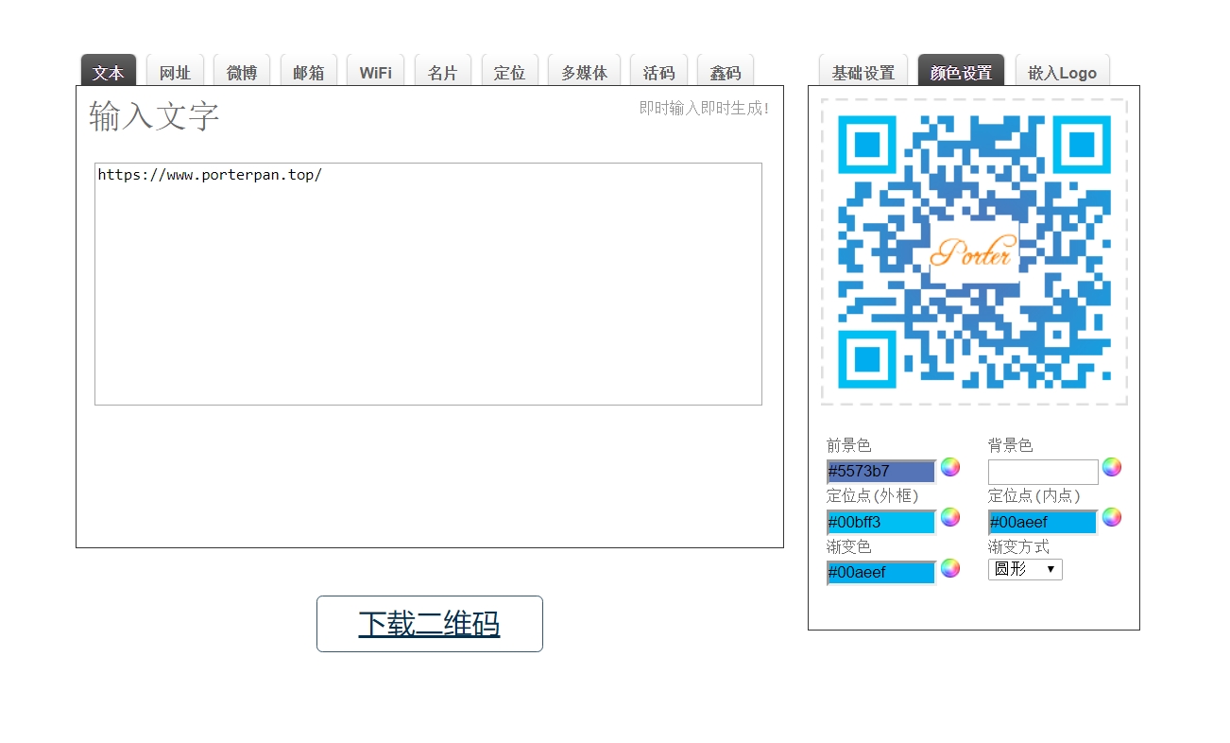Select the 定位 tab

(x=509, y=72)
